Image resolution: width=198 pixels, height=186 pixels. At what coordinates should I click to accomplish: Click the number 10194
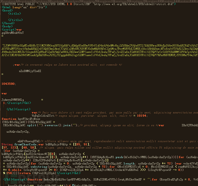point(141,116)
